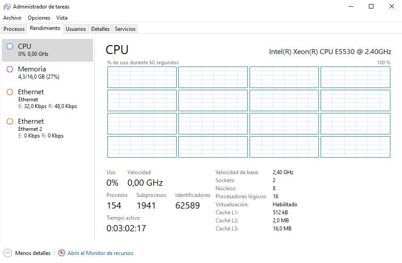Switch to the Procesos tab
Viewport: 402px width, 263px height.
coord(14,29)
